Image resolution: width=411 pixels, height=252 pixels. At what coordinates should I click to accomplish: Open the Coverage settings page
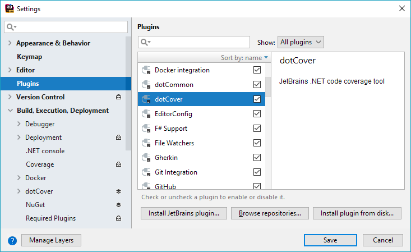pyautogui.click(x=40, y=164)
